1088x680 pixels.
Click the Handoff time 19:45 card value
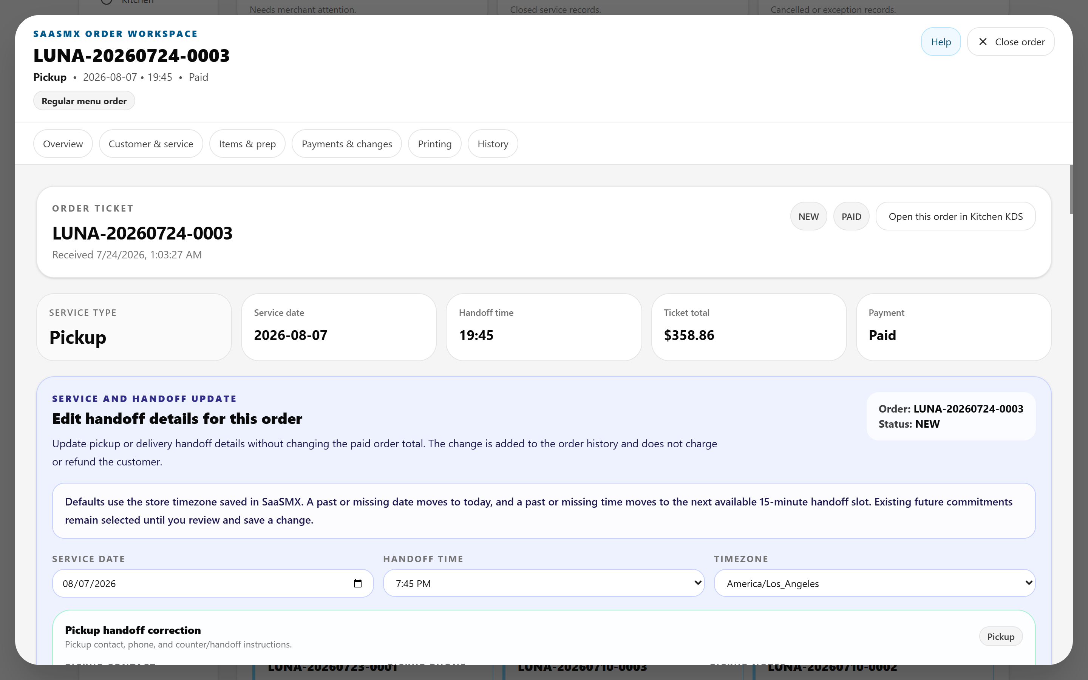pos(476,335)
